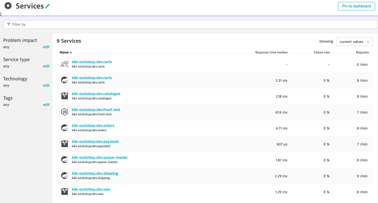The height and width of the screenshot is (203, 378).
Task: Click the 2.18 ms response time value
Action: click(281, 96)
